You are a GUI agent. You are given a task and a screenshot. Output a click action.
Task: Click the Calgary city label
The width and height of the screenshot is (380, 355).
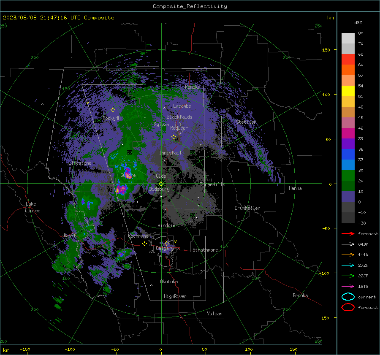[x=165, y=248]
